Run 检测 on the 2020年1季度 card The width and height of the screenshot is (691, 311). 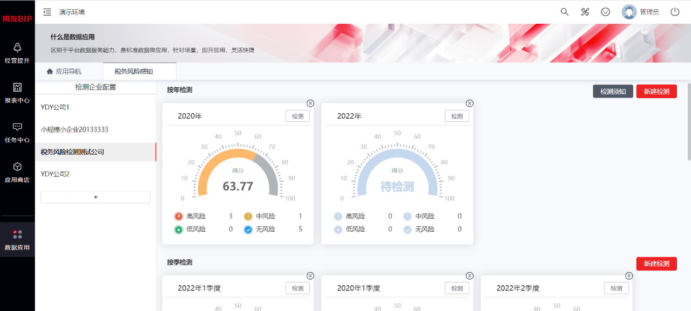[x=457, y=288]
